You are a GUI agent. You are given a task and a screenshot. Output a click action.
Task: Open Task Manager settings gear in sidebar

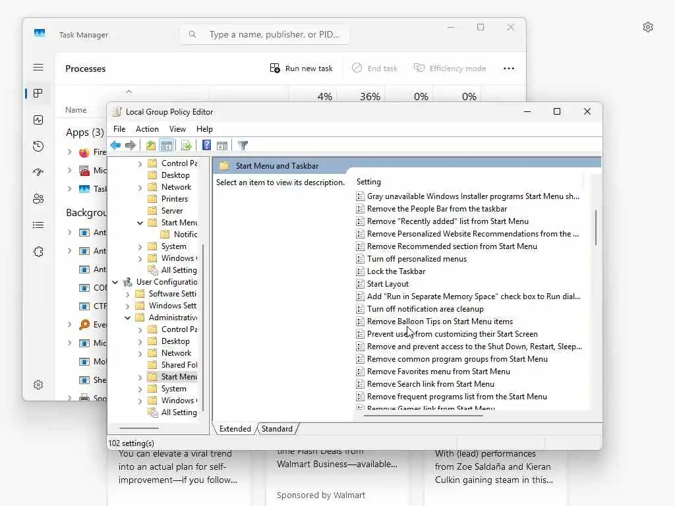[38, 385]
